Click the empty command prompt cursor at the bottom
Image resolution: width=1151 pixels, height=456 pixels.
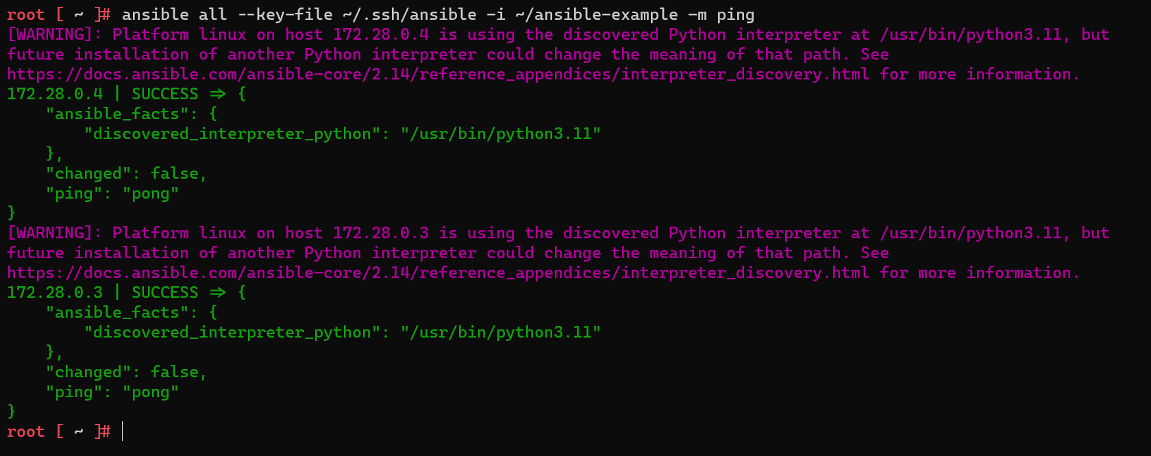[123, 431]
